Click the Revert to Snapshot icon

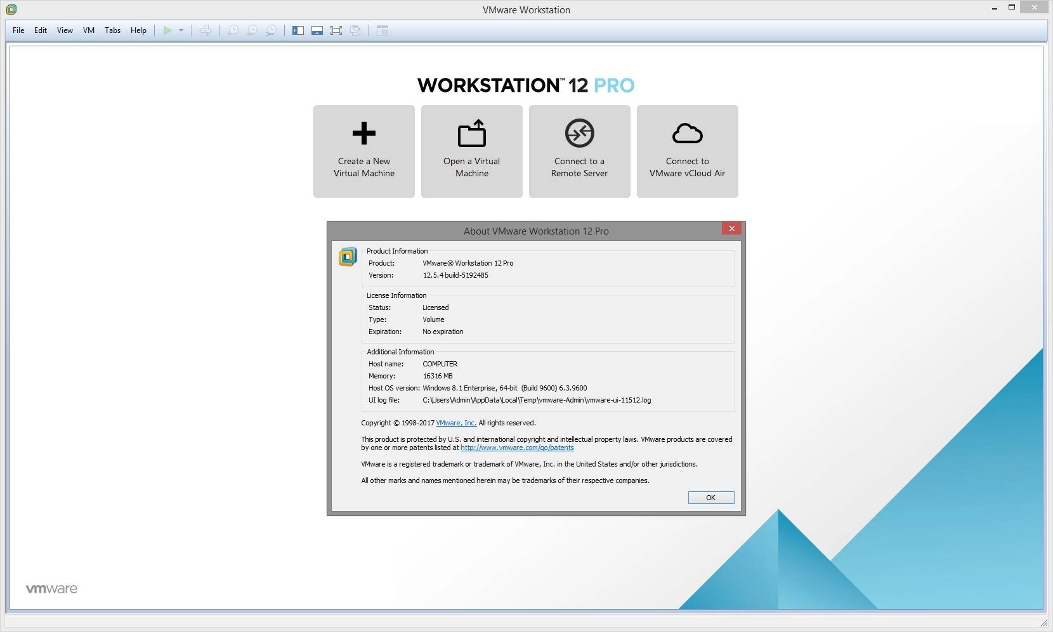click(252, 30)
